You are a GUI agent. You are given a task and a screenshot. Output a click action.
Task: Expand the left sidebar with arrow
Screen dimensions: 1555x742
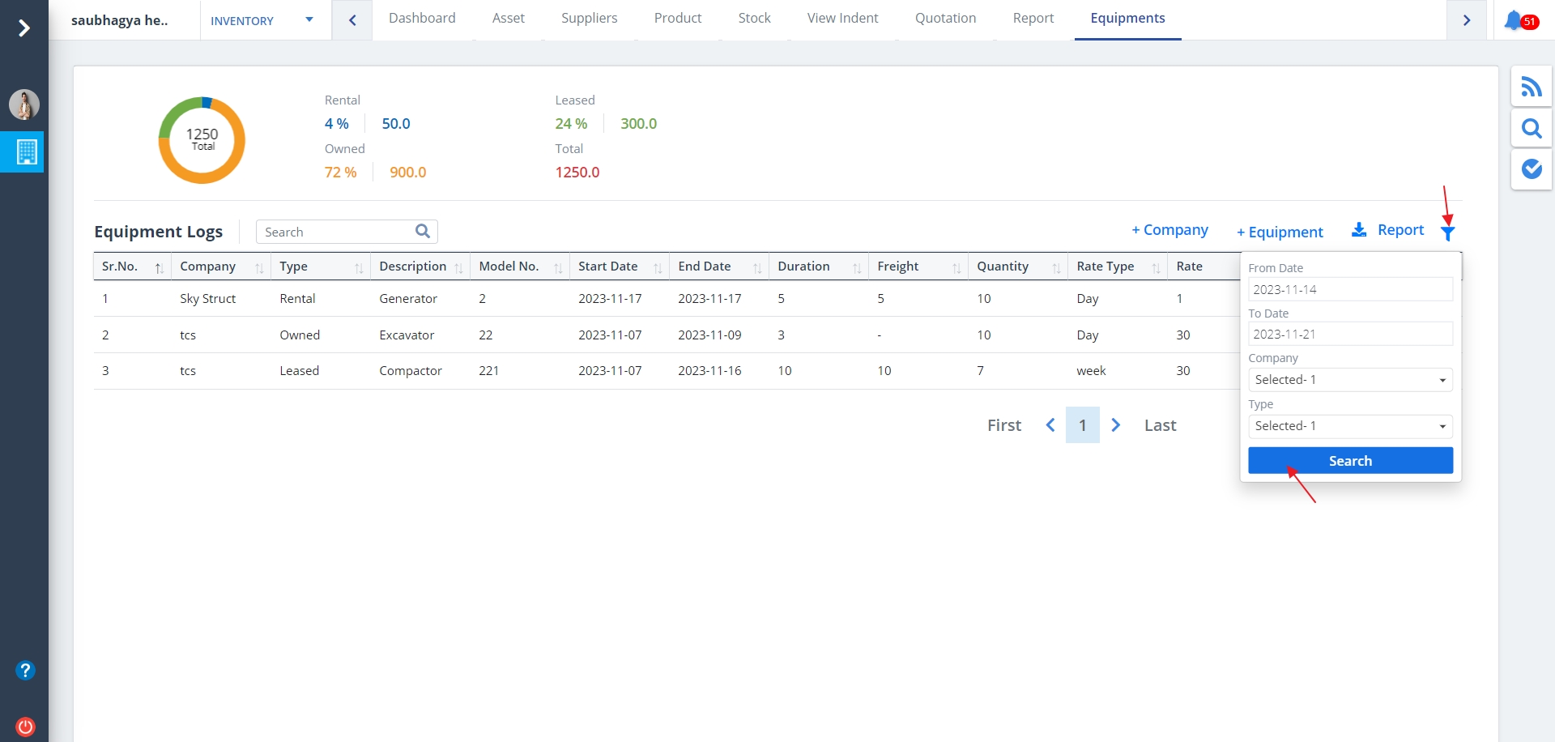pos(24,28)
